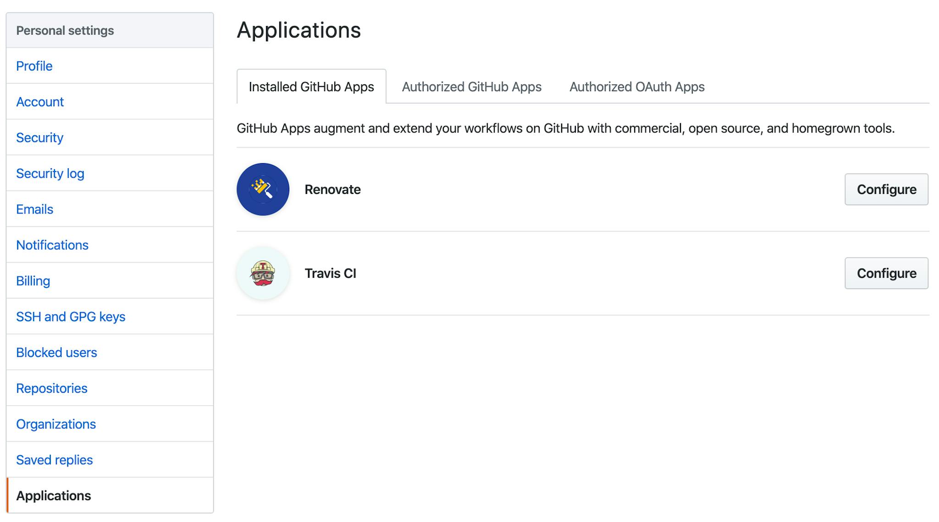Select the Installed GitHub Apps tab
The height and width of the screenshot is (522, 939).
tap(311, 87)
